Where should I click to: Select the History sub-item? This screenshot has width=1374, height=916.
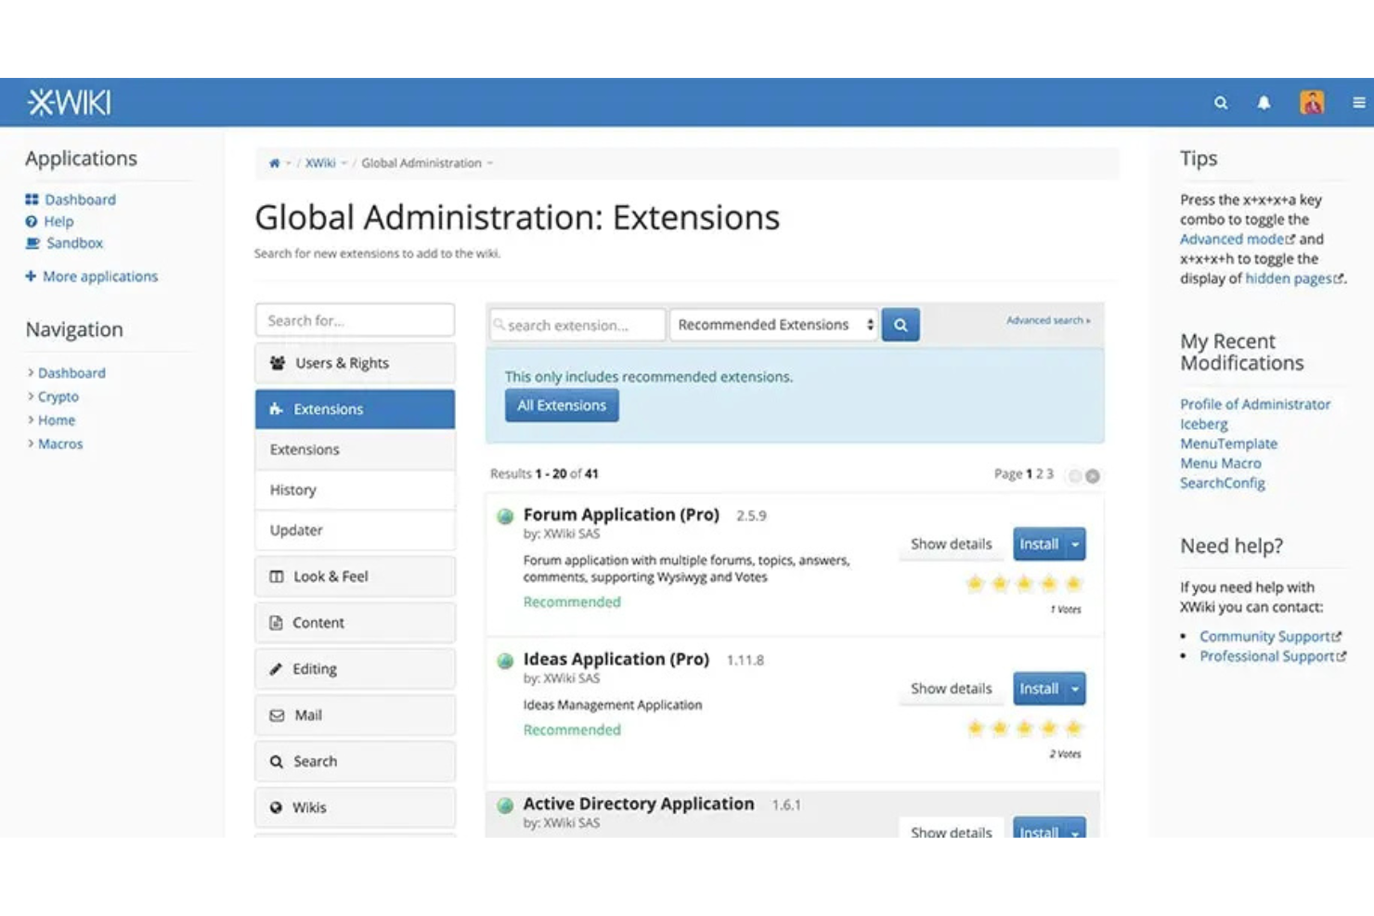[x=355, y=490]
